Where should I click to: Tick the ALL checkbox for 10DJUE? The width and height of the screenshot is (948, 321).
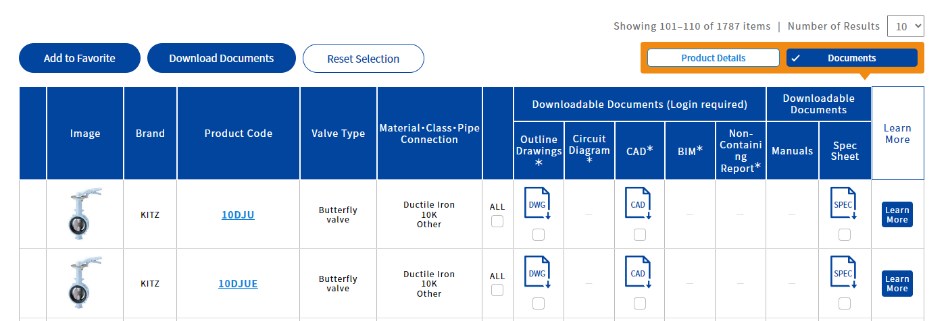click(497, 290)
